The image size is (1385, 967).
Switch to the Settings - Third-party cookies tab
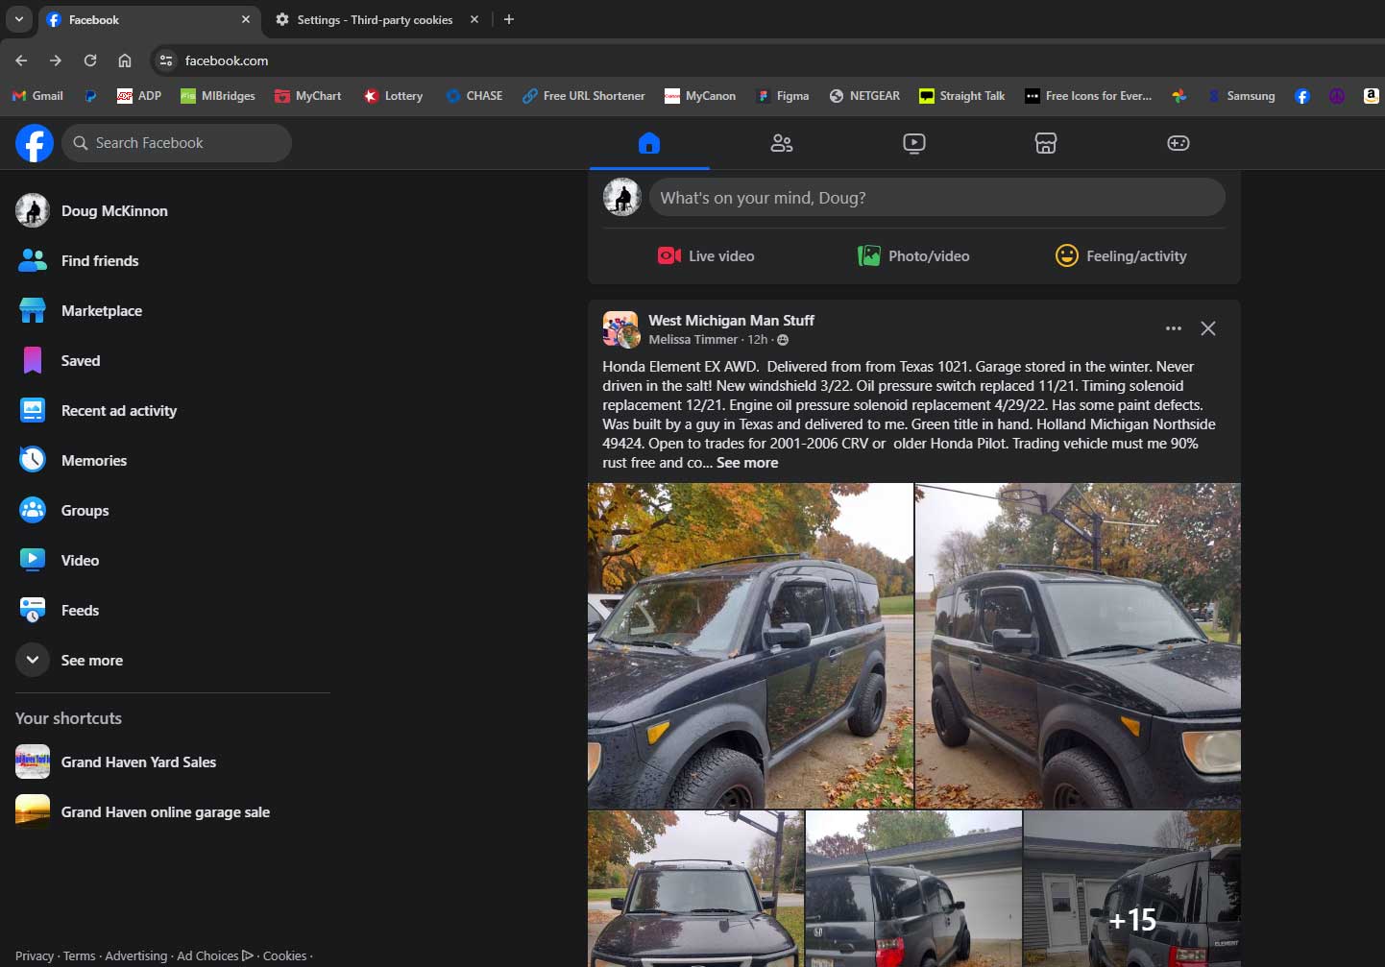pyautogui.click(x=377, y=19)
